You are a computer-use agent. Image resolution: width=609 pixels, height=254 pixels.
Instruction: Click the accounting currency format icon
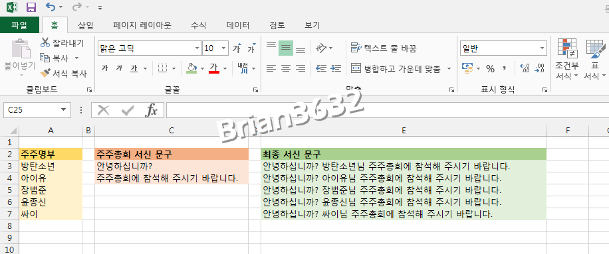467,68
